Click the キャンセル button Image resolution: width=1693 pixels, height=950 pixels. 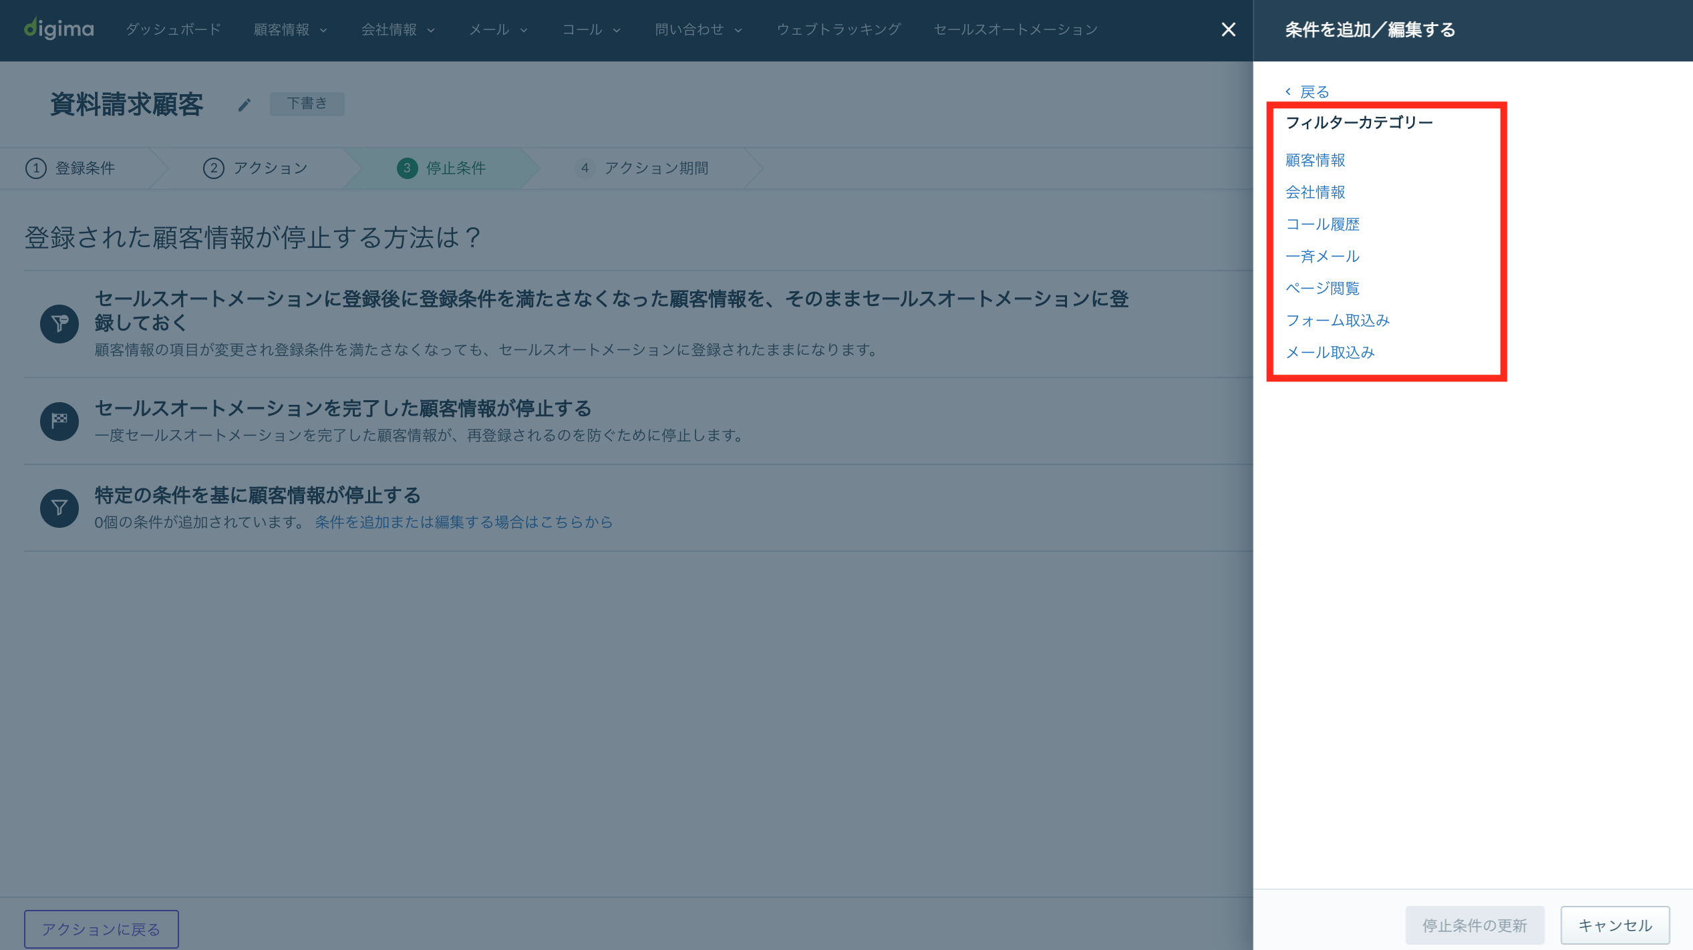(1615, 925)
